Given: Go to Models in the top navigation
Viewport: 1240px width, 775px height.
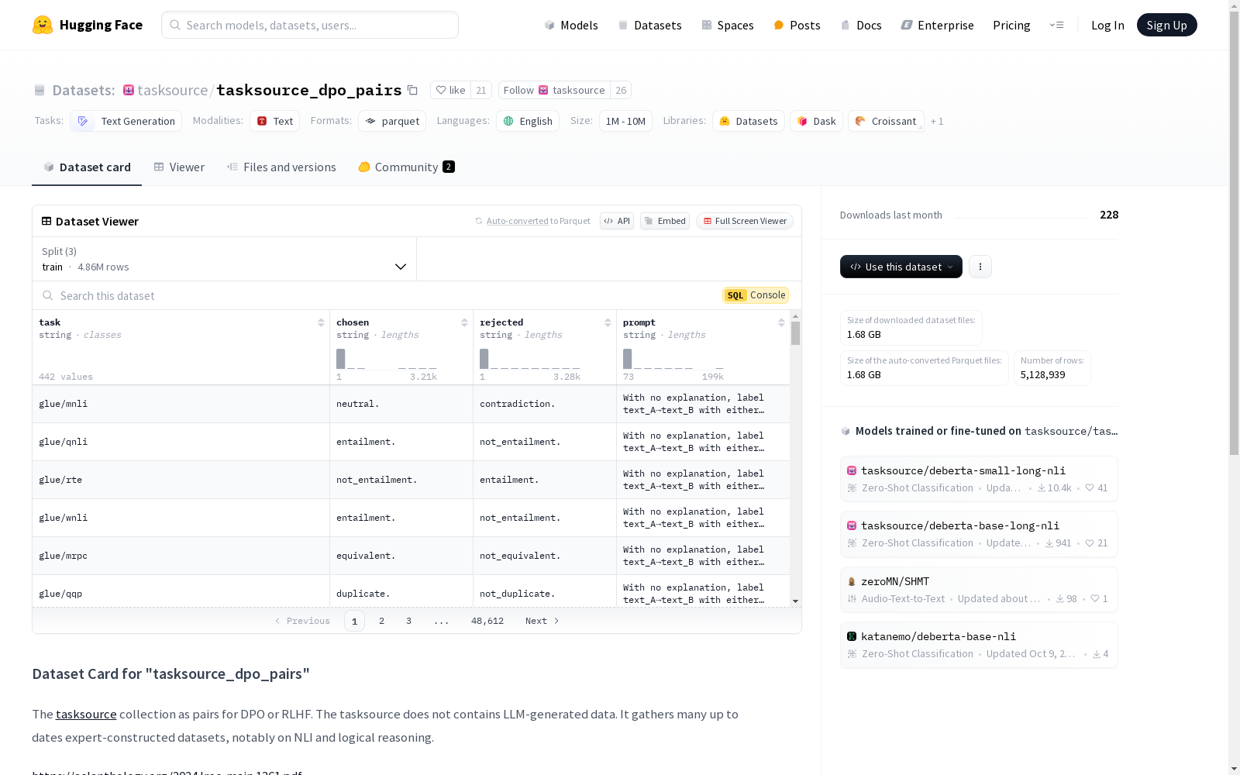Looking at the screenshot, I should click(x=571, y=25).
